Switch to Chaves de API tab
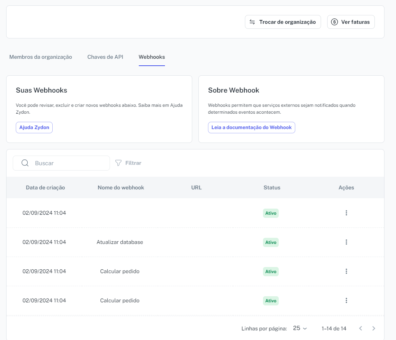 click(105, 57)
